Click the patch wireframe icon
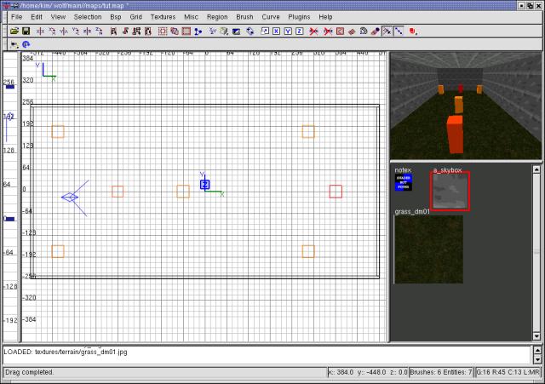 352,32
